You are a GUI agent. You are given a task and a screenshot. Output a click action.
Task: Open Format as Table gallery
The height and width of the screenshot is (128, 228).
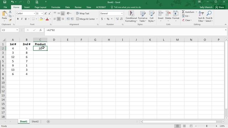[x=142, y=16]
